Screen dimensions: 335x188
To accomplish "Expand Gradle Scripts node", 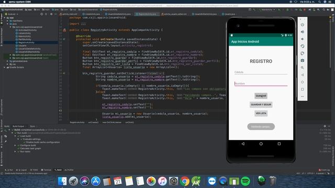I will (x=5, y=67).
